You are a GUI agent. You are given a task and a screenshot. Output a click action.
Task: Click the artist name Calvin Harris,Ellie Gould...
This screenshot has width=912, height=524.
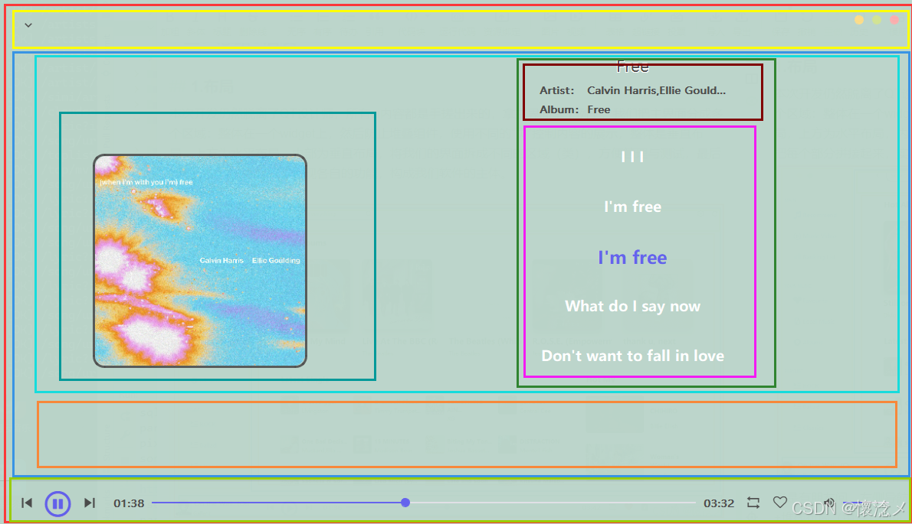pyautogui.click(x=656, y=90)
